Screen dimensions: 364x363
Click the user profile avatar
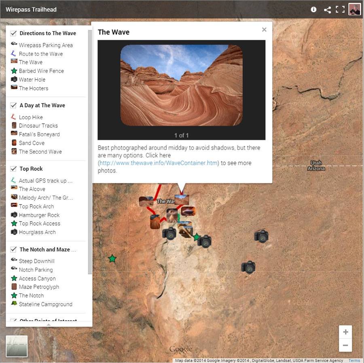(354, 9)
